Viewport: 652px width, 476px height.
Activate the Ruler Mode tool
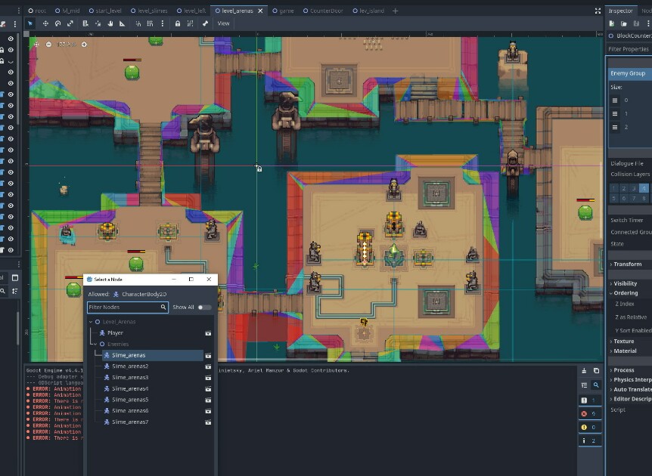(x=123, y=23)
